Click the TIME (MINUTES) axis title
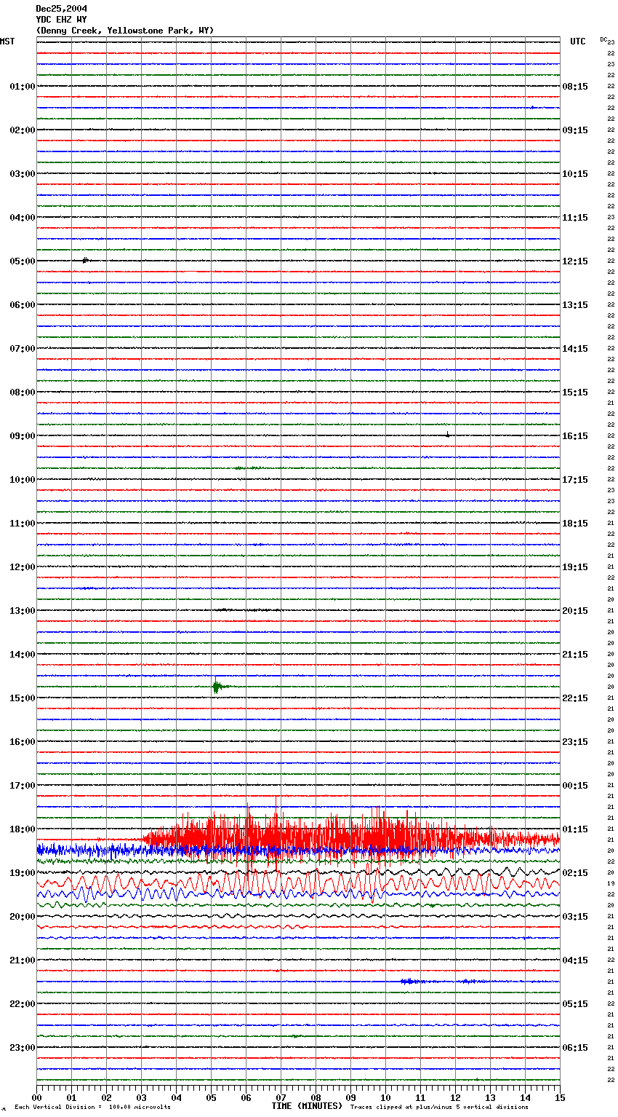The image size is (618, 1117). pyautogui.click(x=307, y=1106)
